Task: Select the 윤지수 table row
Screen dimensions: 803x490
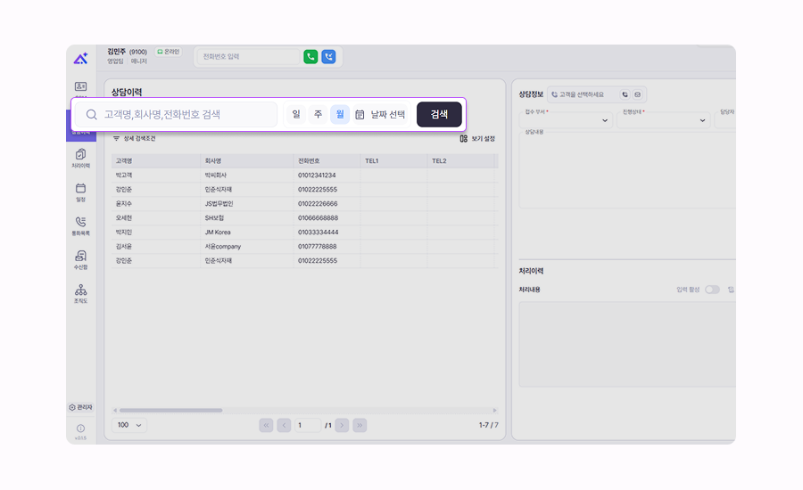Action: tap(305, 203)
